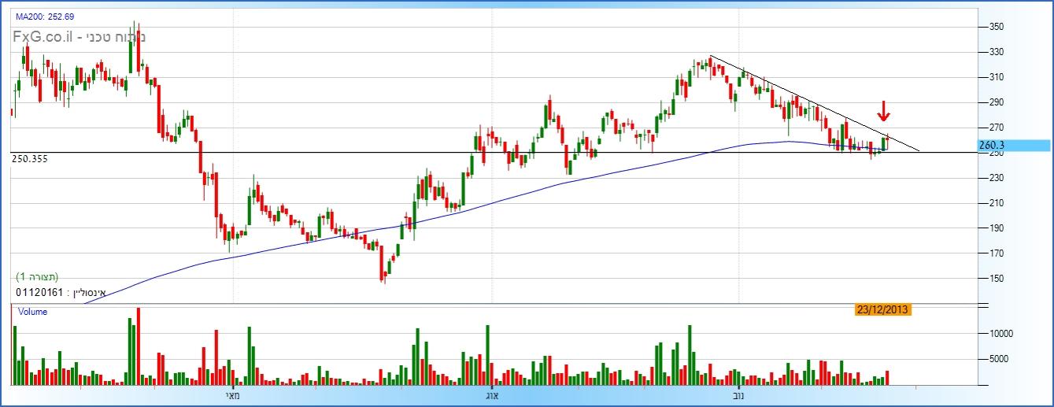Click the 150 price axis label
Viewport: 1054px width, 407px height.
(995, 279)
